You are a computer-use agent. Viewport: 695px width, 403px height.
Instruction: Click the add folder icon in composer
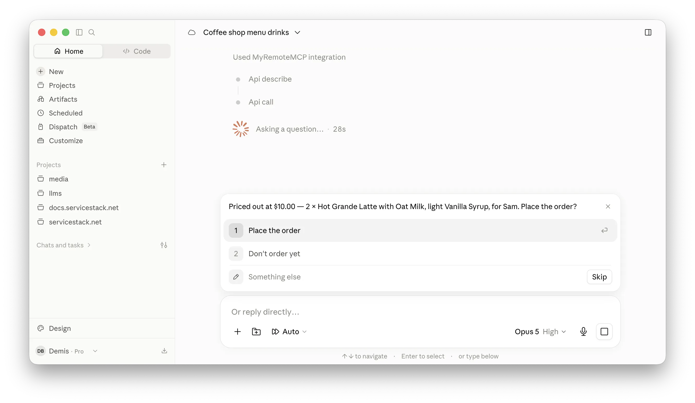tap(256, 332)
